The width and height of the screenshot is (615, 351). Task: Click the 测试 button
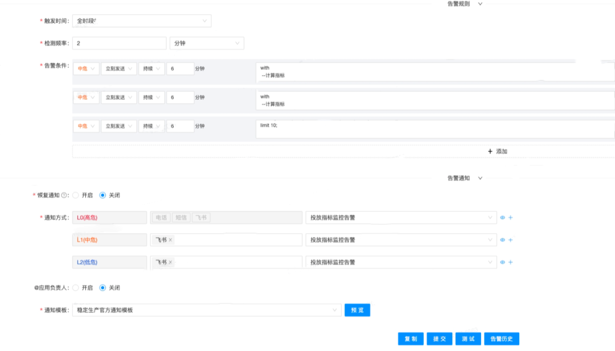468,339
